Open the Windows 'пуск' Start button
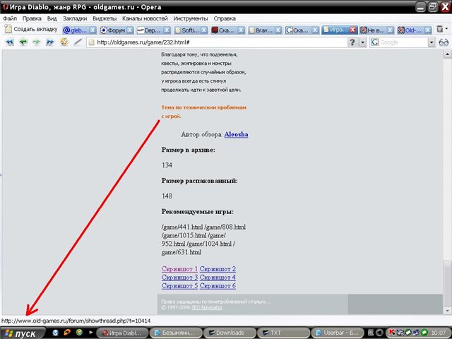This screenshot has height=339, width=452. pyautogui.click(x=23, y=333)
